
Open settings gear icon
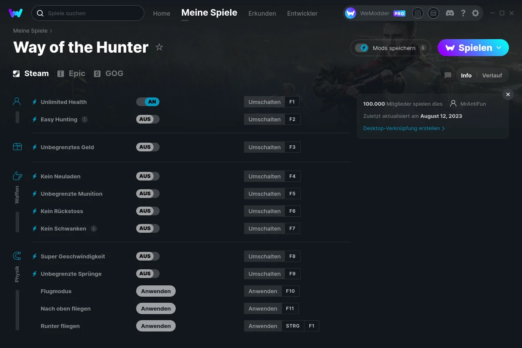coord(475,13)
